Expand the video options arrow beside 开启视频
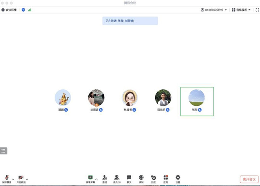Screen dimensions: 260x186 click(27, 179)
